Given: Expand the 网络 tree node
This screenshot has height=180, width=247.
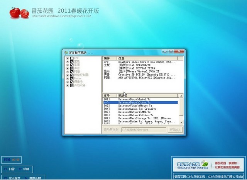Looking at the screenshot, I should pos(68,72).
